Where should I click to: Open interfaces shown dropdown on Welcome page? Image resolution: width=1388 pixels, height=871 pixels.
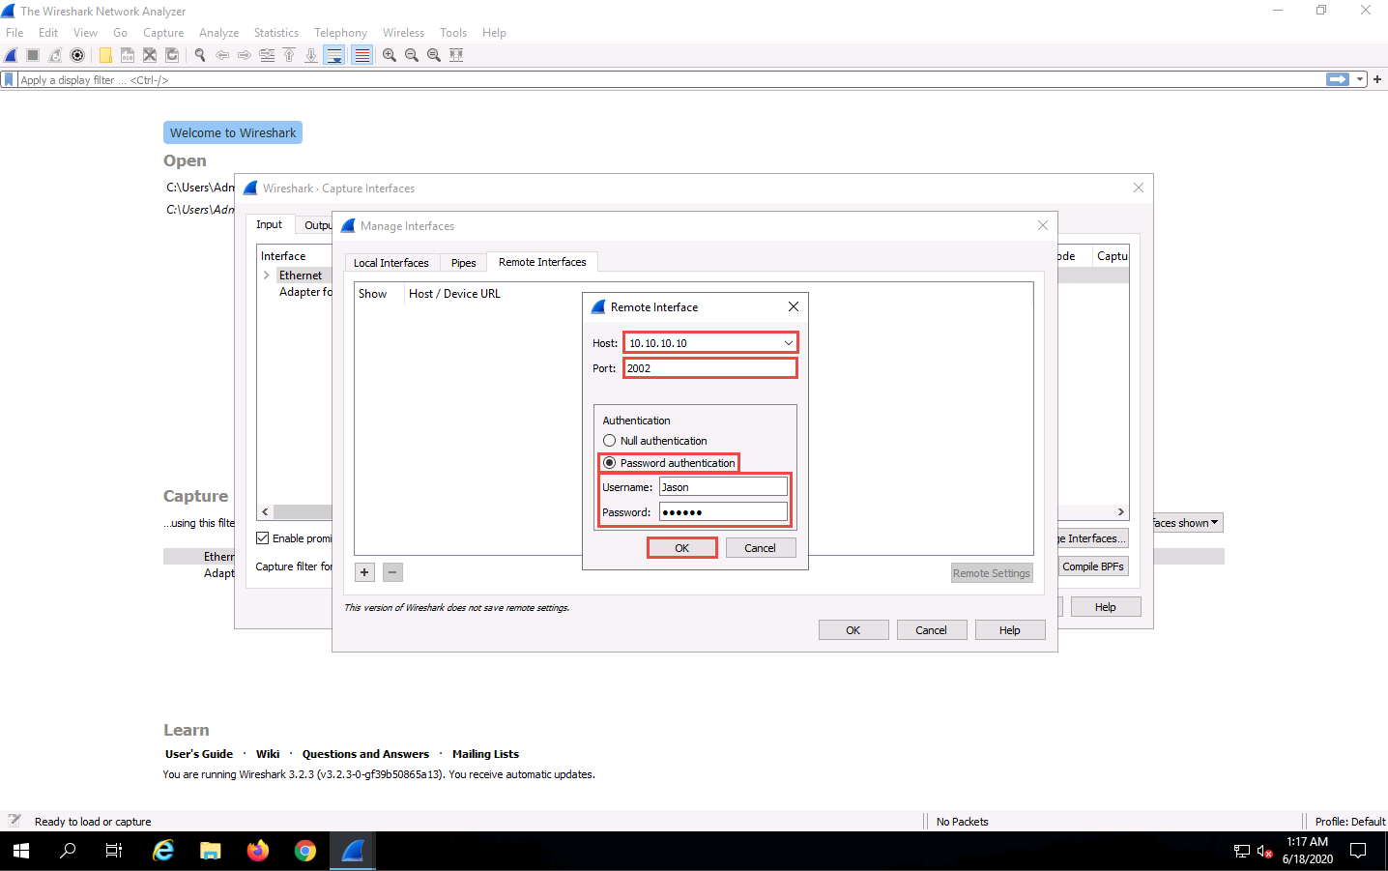[x=1187, y=523]
